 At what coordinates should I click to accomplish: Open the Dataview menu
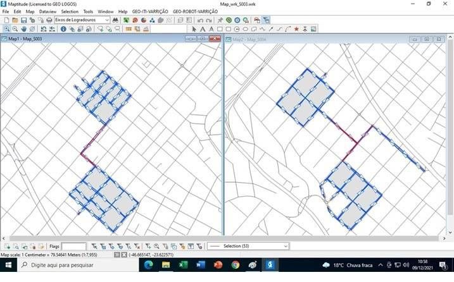47,11
